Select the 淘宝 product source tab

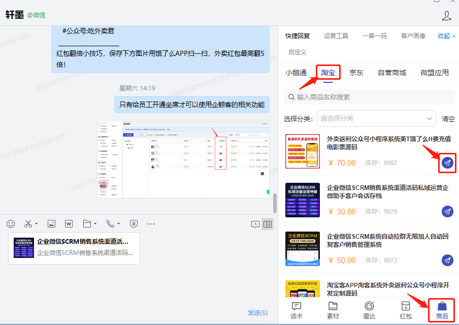tap(328, 73)
